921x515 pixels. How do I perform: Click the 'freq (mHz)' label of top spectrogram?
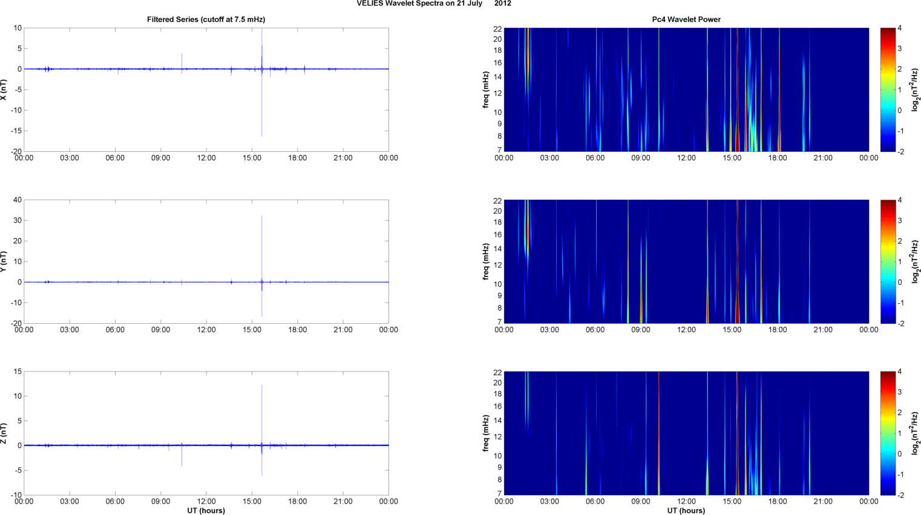486,90
